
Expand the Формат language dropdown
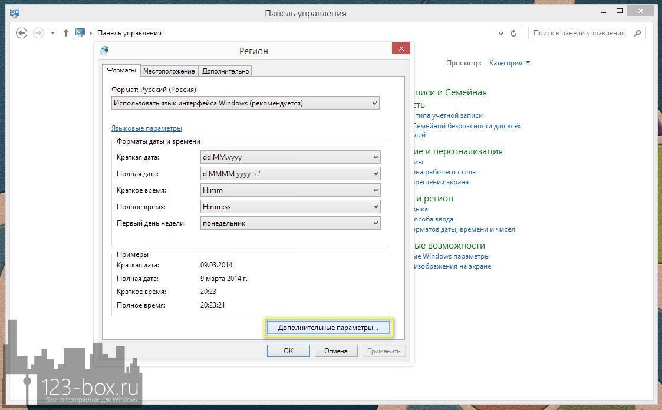point(374,103)
